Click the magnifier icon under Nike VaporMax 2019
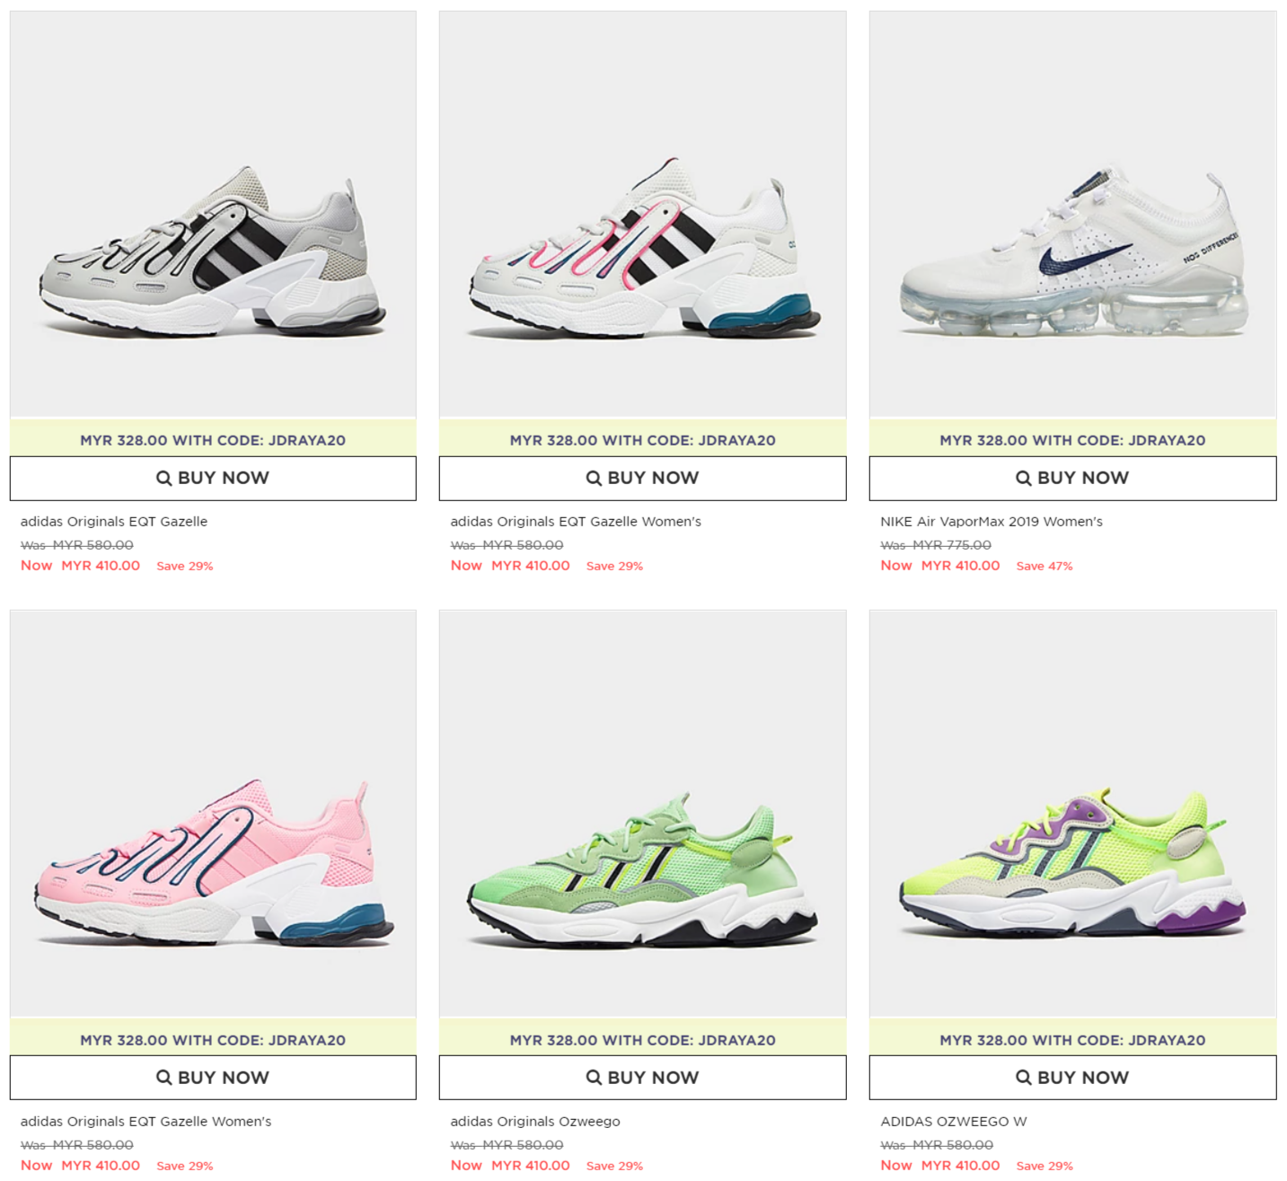This screenshot has width=1287, height=1181. (x=1023, y=478)
